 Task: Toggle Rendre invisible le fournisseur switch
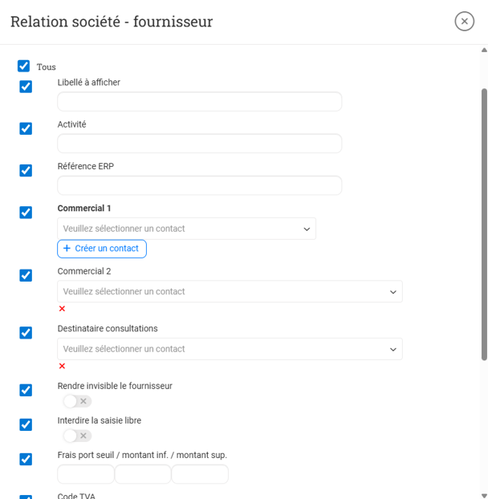pos(77,401)
